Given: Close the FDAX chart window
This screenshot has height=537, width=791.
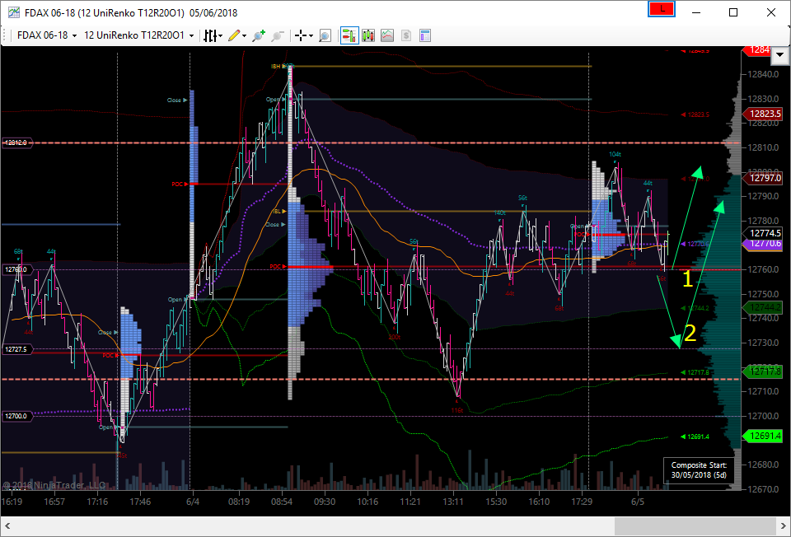Looking at the screenshot, I should click(771, 12).
